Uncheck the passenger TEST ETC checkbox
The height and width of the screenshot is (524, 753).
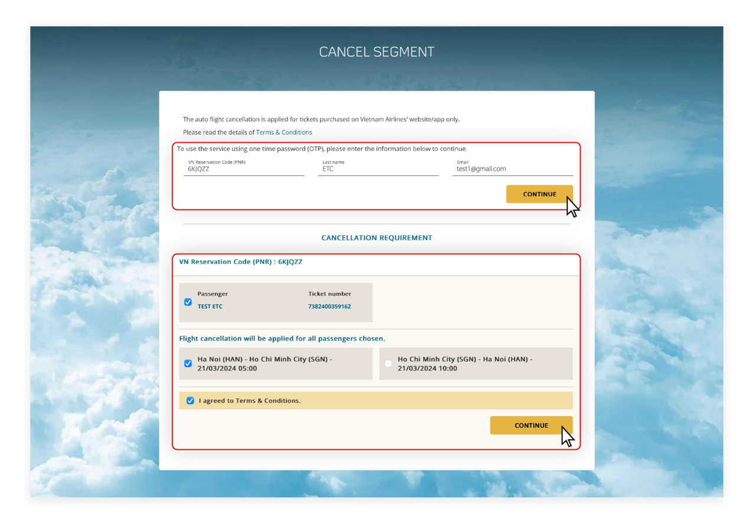pos(188,302)
